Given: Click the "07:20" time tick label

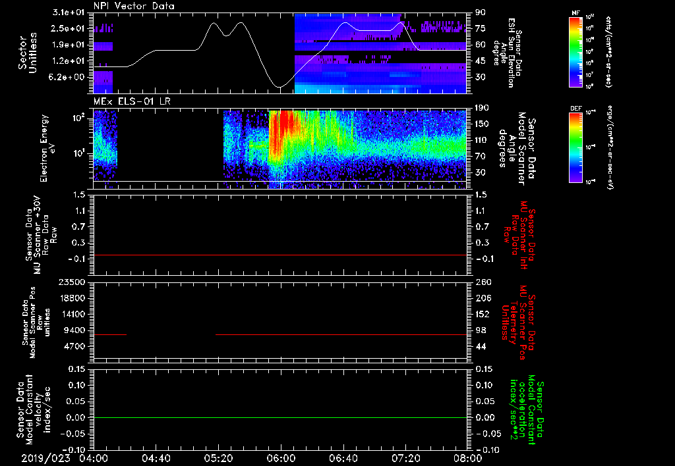Looking at the screenshot, I should (x=406, y=458).
